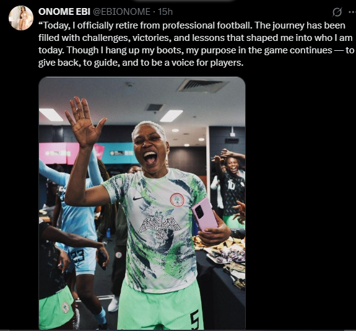Screen dimensions: 356x331
Task: Open the @EBIONOME handle link
Action: (121, 12)
